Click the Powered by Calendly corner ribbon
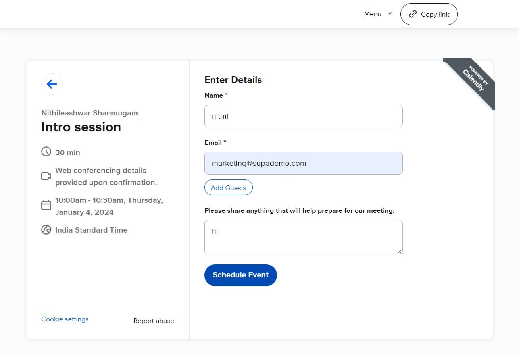The width and height of the screenshot is (519, 354). 474,81
